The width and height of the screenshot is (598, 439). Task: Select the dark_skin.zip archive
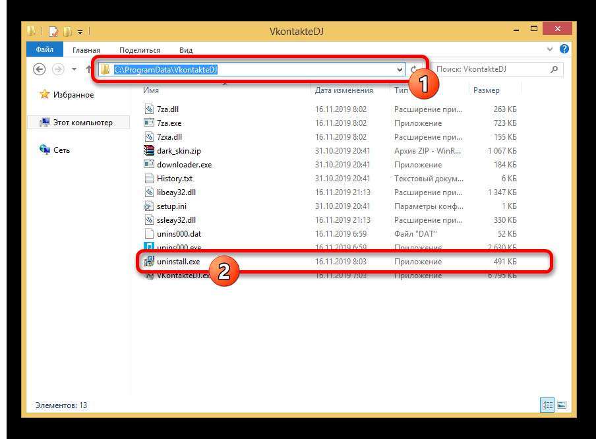point(179,151)
